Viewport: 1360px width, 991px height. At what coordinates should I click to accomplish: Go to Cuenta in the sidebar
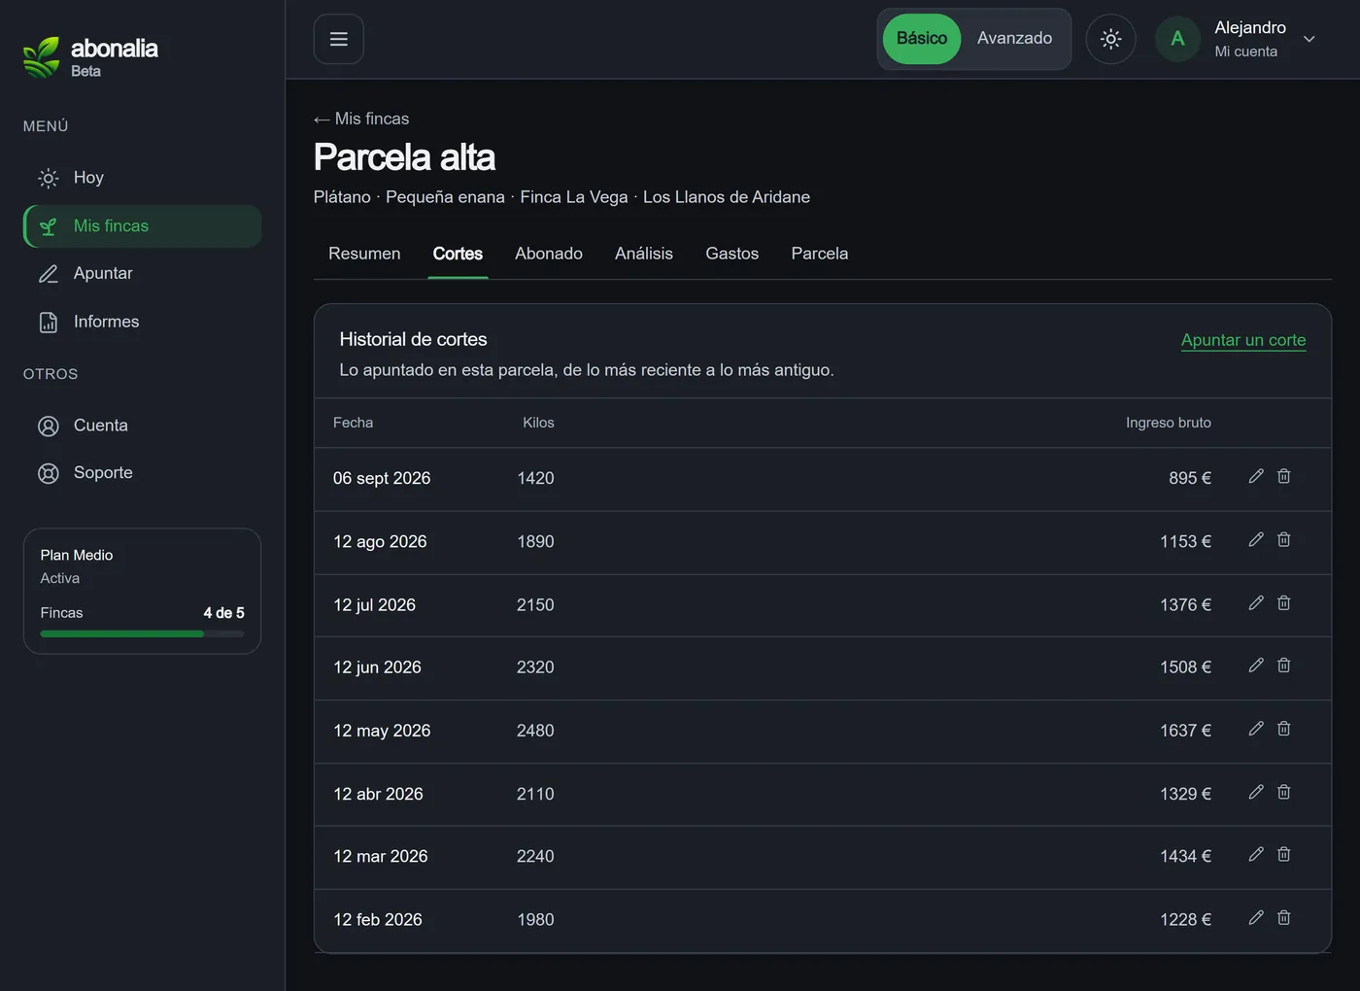[x=142, y=426]
